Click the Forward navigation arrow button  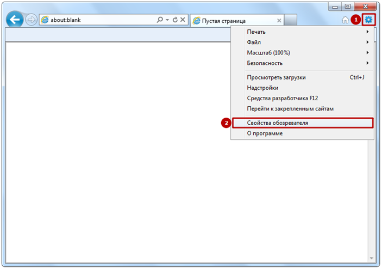(32, 20)
